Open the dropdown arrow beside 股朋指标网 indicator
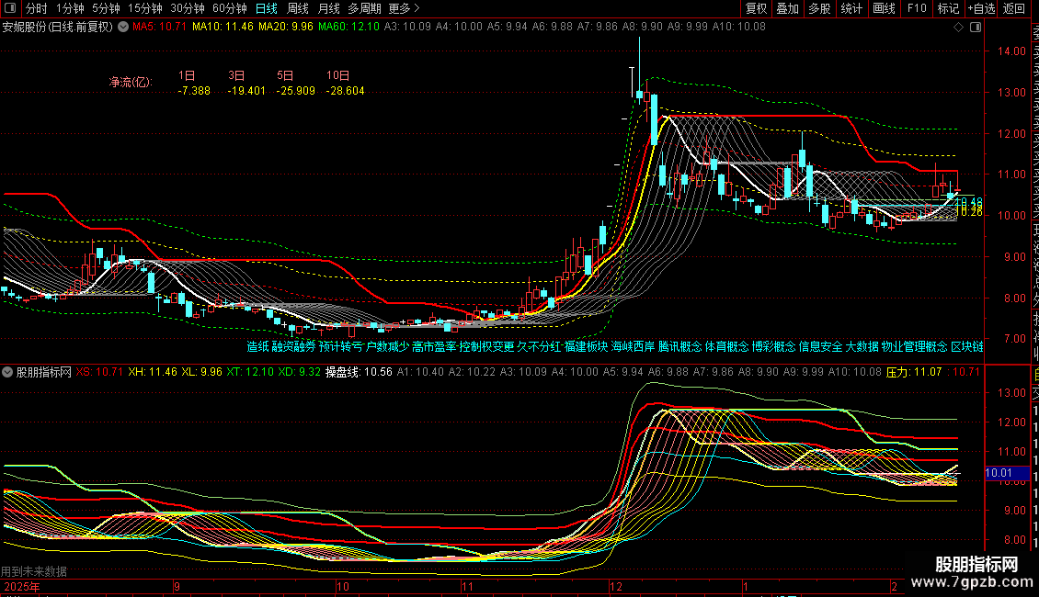The width and height of the screenshot is (1039, 597). tap(9, 372)
